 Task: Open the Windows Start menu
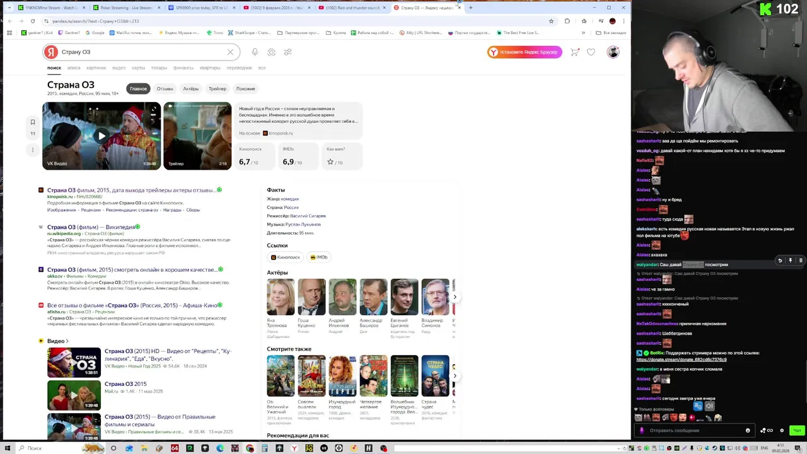8,448
